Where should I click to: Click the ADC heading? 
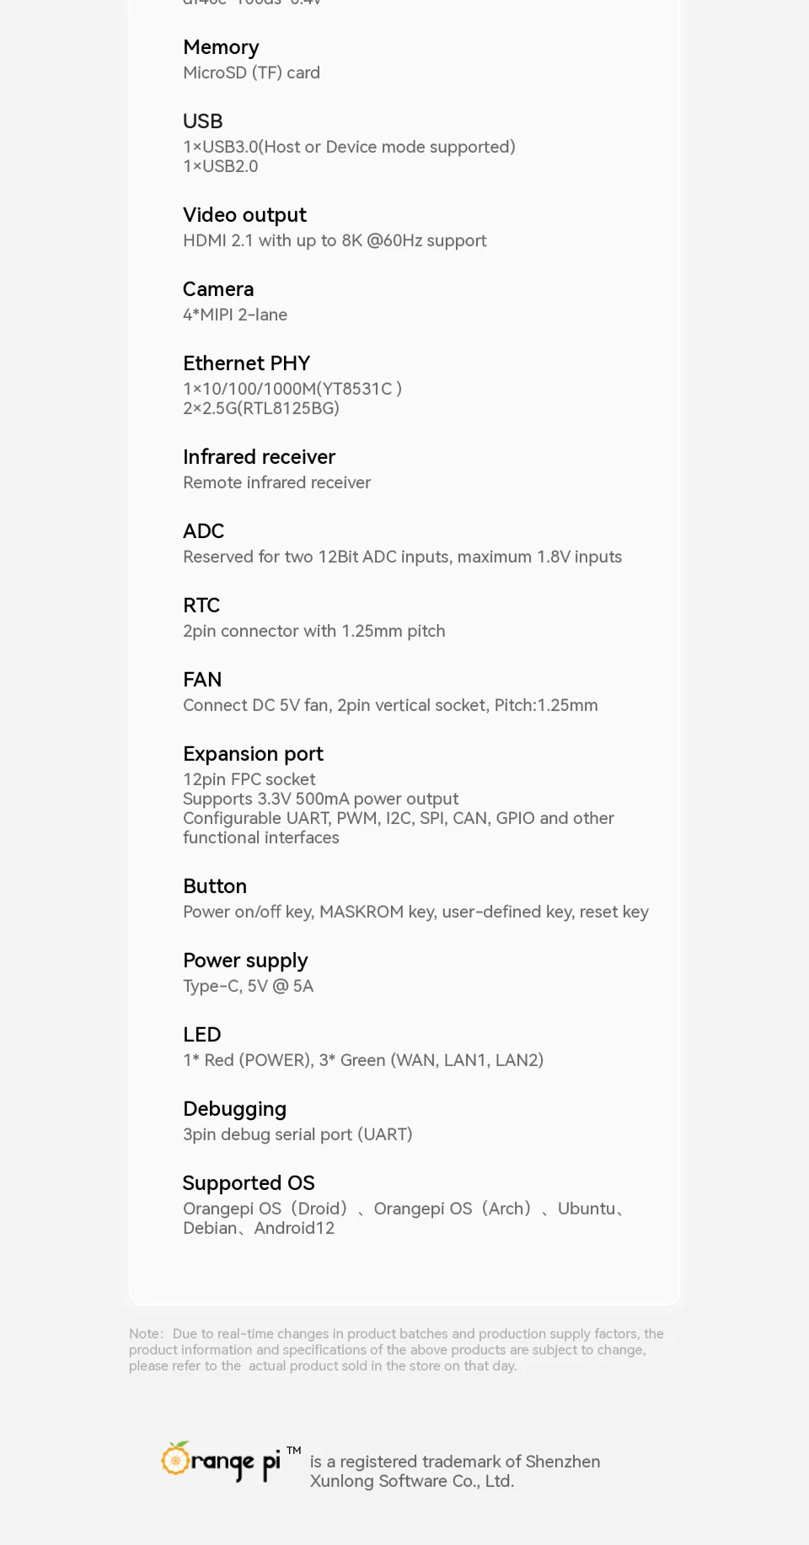[x=204, y=531]
